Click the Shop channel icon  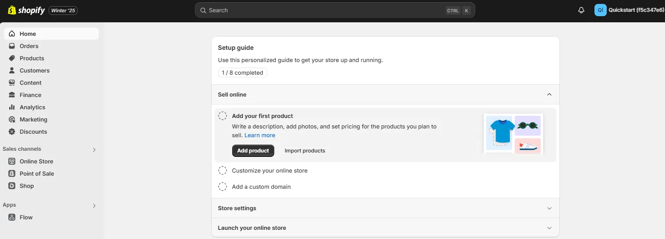coord(12,186)
